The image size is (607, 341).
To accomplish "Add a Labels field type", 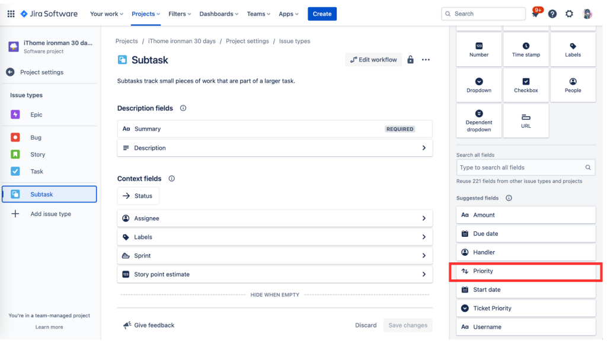I will 573,50.
